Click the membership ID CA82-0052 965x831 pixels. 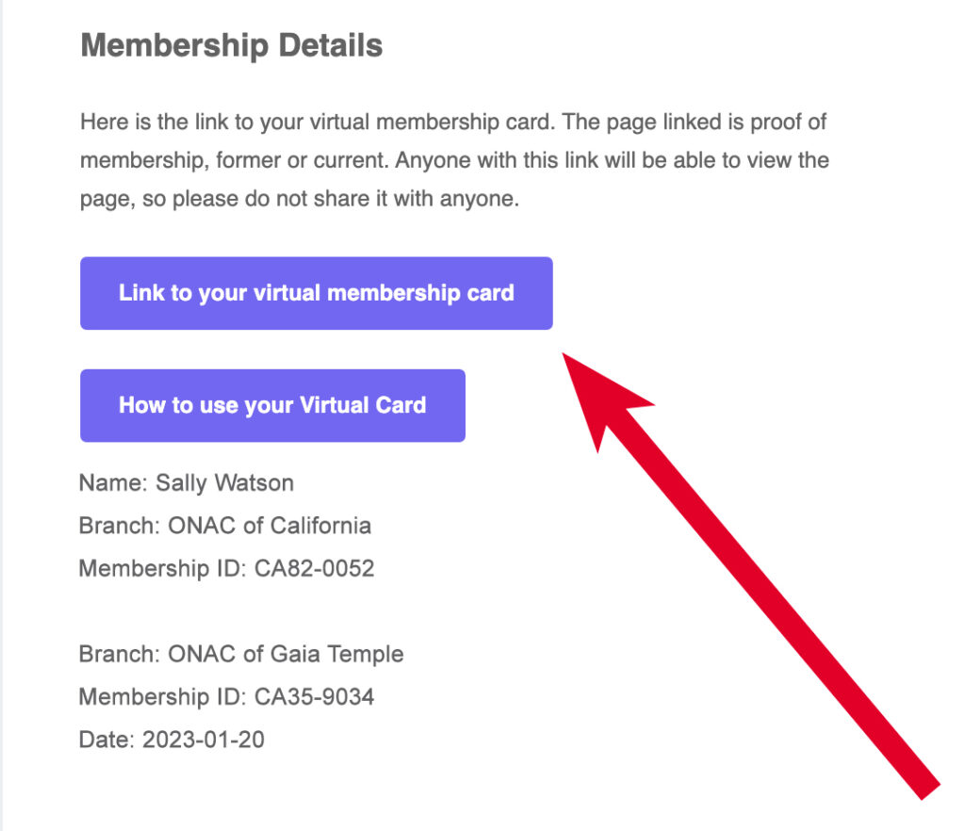315,568
